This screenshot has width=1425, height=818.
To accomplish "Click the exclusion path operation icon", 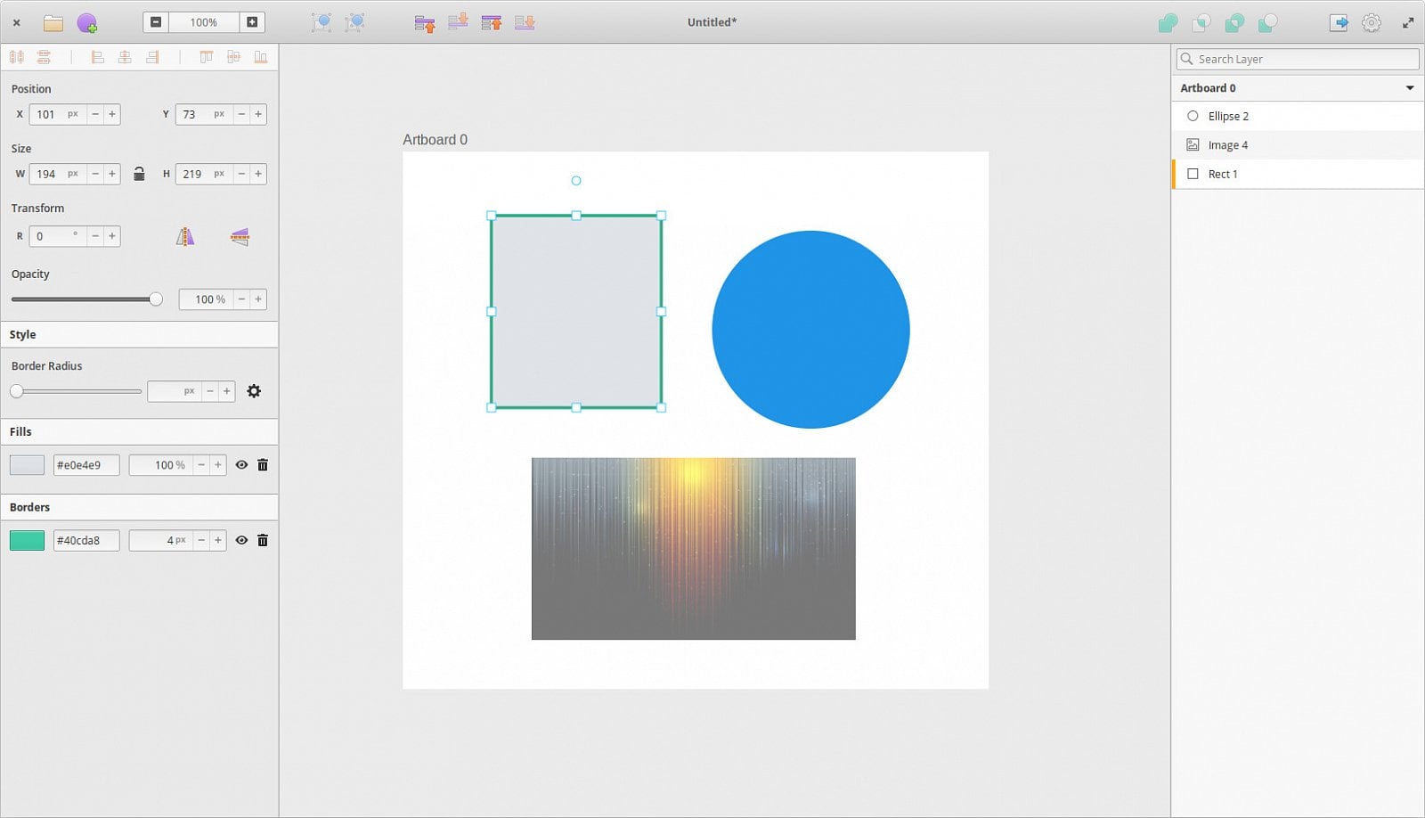I will coord(1234,22).
